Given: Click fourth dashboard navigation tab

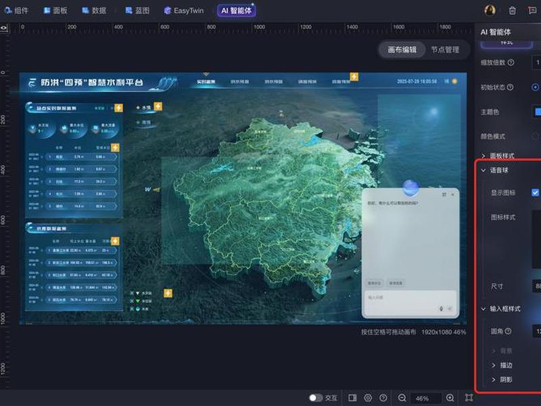Looking at the screenshot, I should [x=307, y=82].
